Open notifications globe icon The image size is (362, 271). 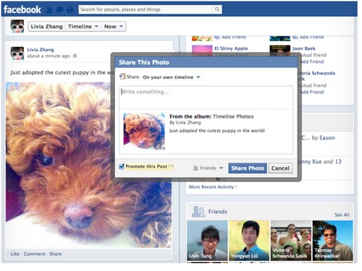(70, 10)
